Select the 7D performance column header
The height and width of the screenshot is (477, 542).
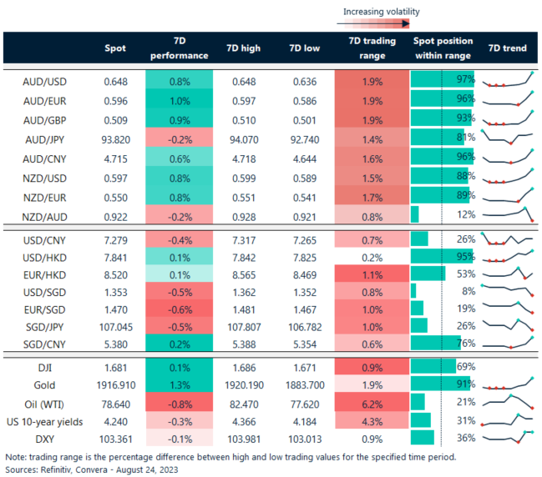coord(179,48)
